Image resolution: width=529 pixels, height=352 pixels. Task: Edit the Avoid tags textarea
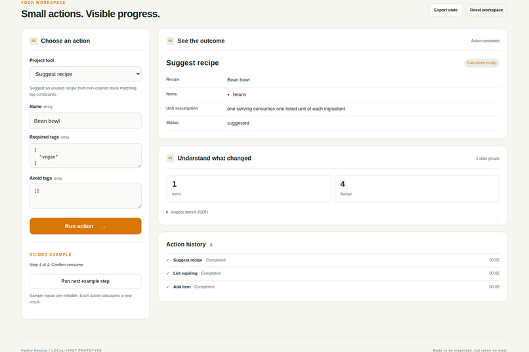[85, 196]
